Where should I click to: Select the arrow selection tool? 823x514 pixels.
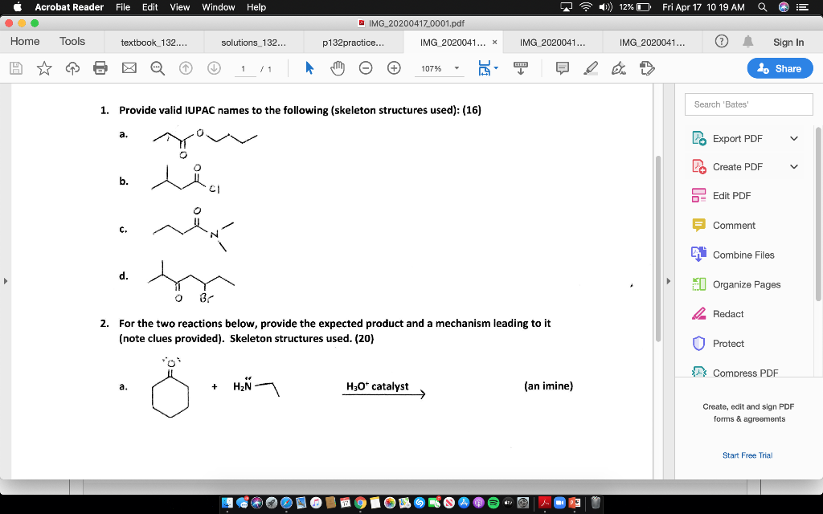pos(309,68)
